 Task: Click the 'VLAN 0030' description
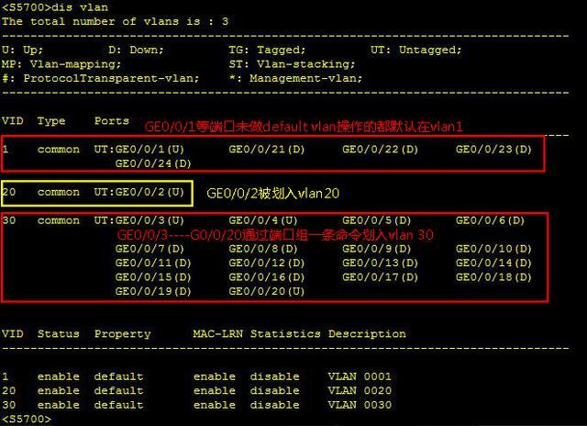[x=360, y=405]
